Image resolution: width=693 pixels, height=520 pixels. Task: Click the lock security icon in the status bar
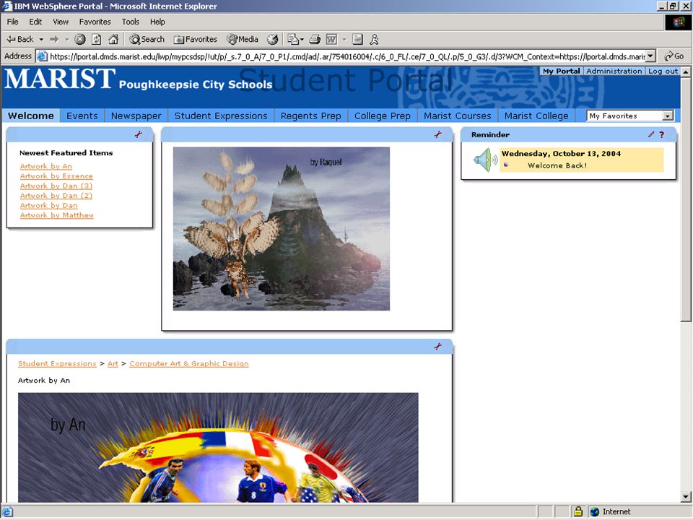[577, 511]
